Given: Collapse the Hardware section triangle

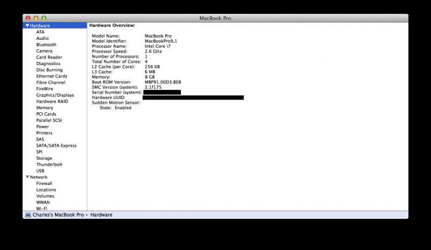Looking at the screenshot, I should point(27,25).
